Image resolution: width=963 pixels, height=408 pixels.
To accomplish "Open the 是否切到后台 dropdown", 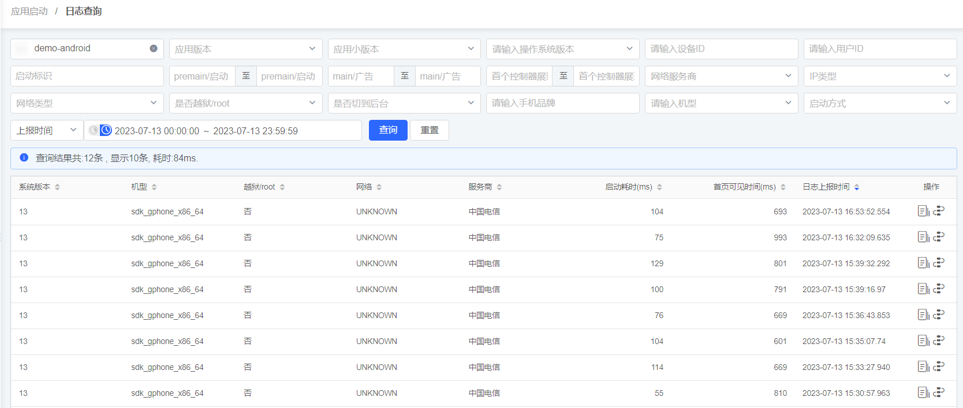I will point(404,103).
